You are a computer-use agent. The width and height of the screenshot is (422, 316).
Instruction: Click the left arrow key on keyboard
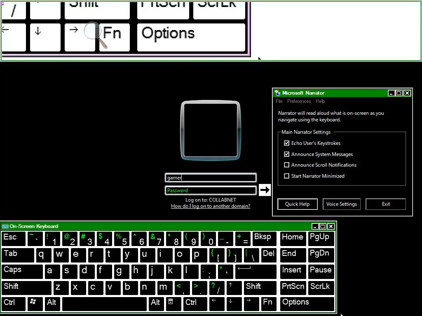click(x=217, y=304)
